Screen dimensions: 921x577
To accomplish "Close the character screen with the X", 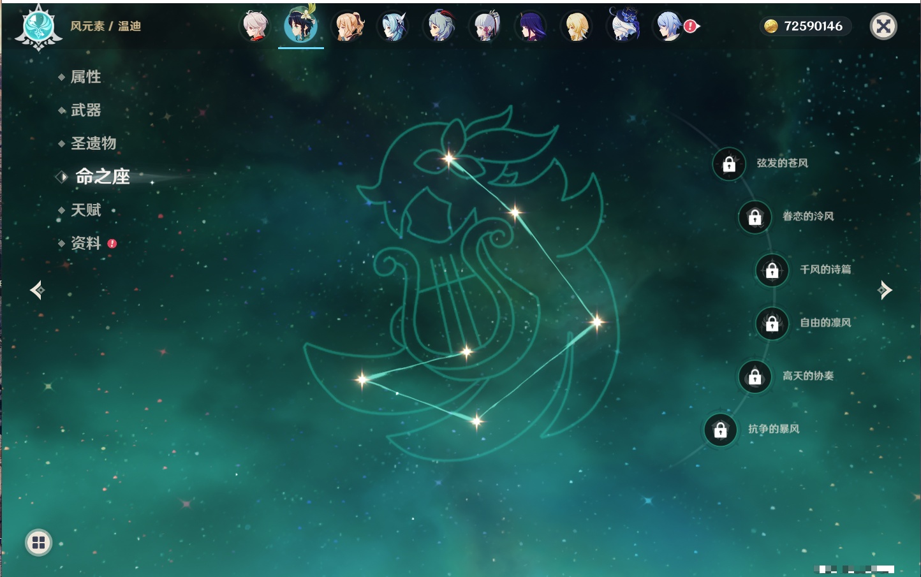I will pos(883,26).
